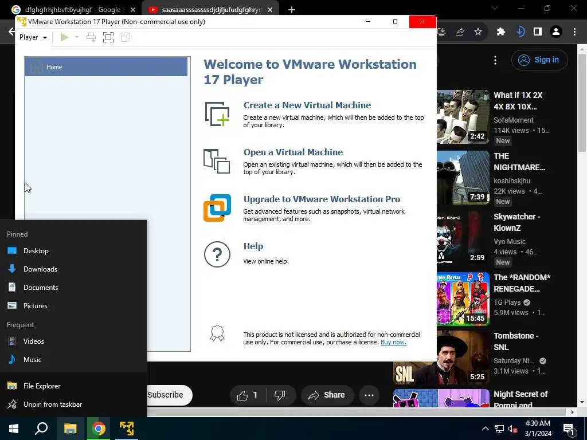Image resolution: width=587 pixels, height=440 pixels.
Task: Launch File Explorer from the jump list
Action: pyautogui.click(x=73, y=386)
